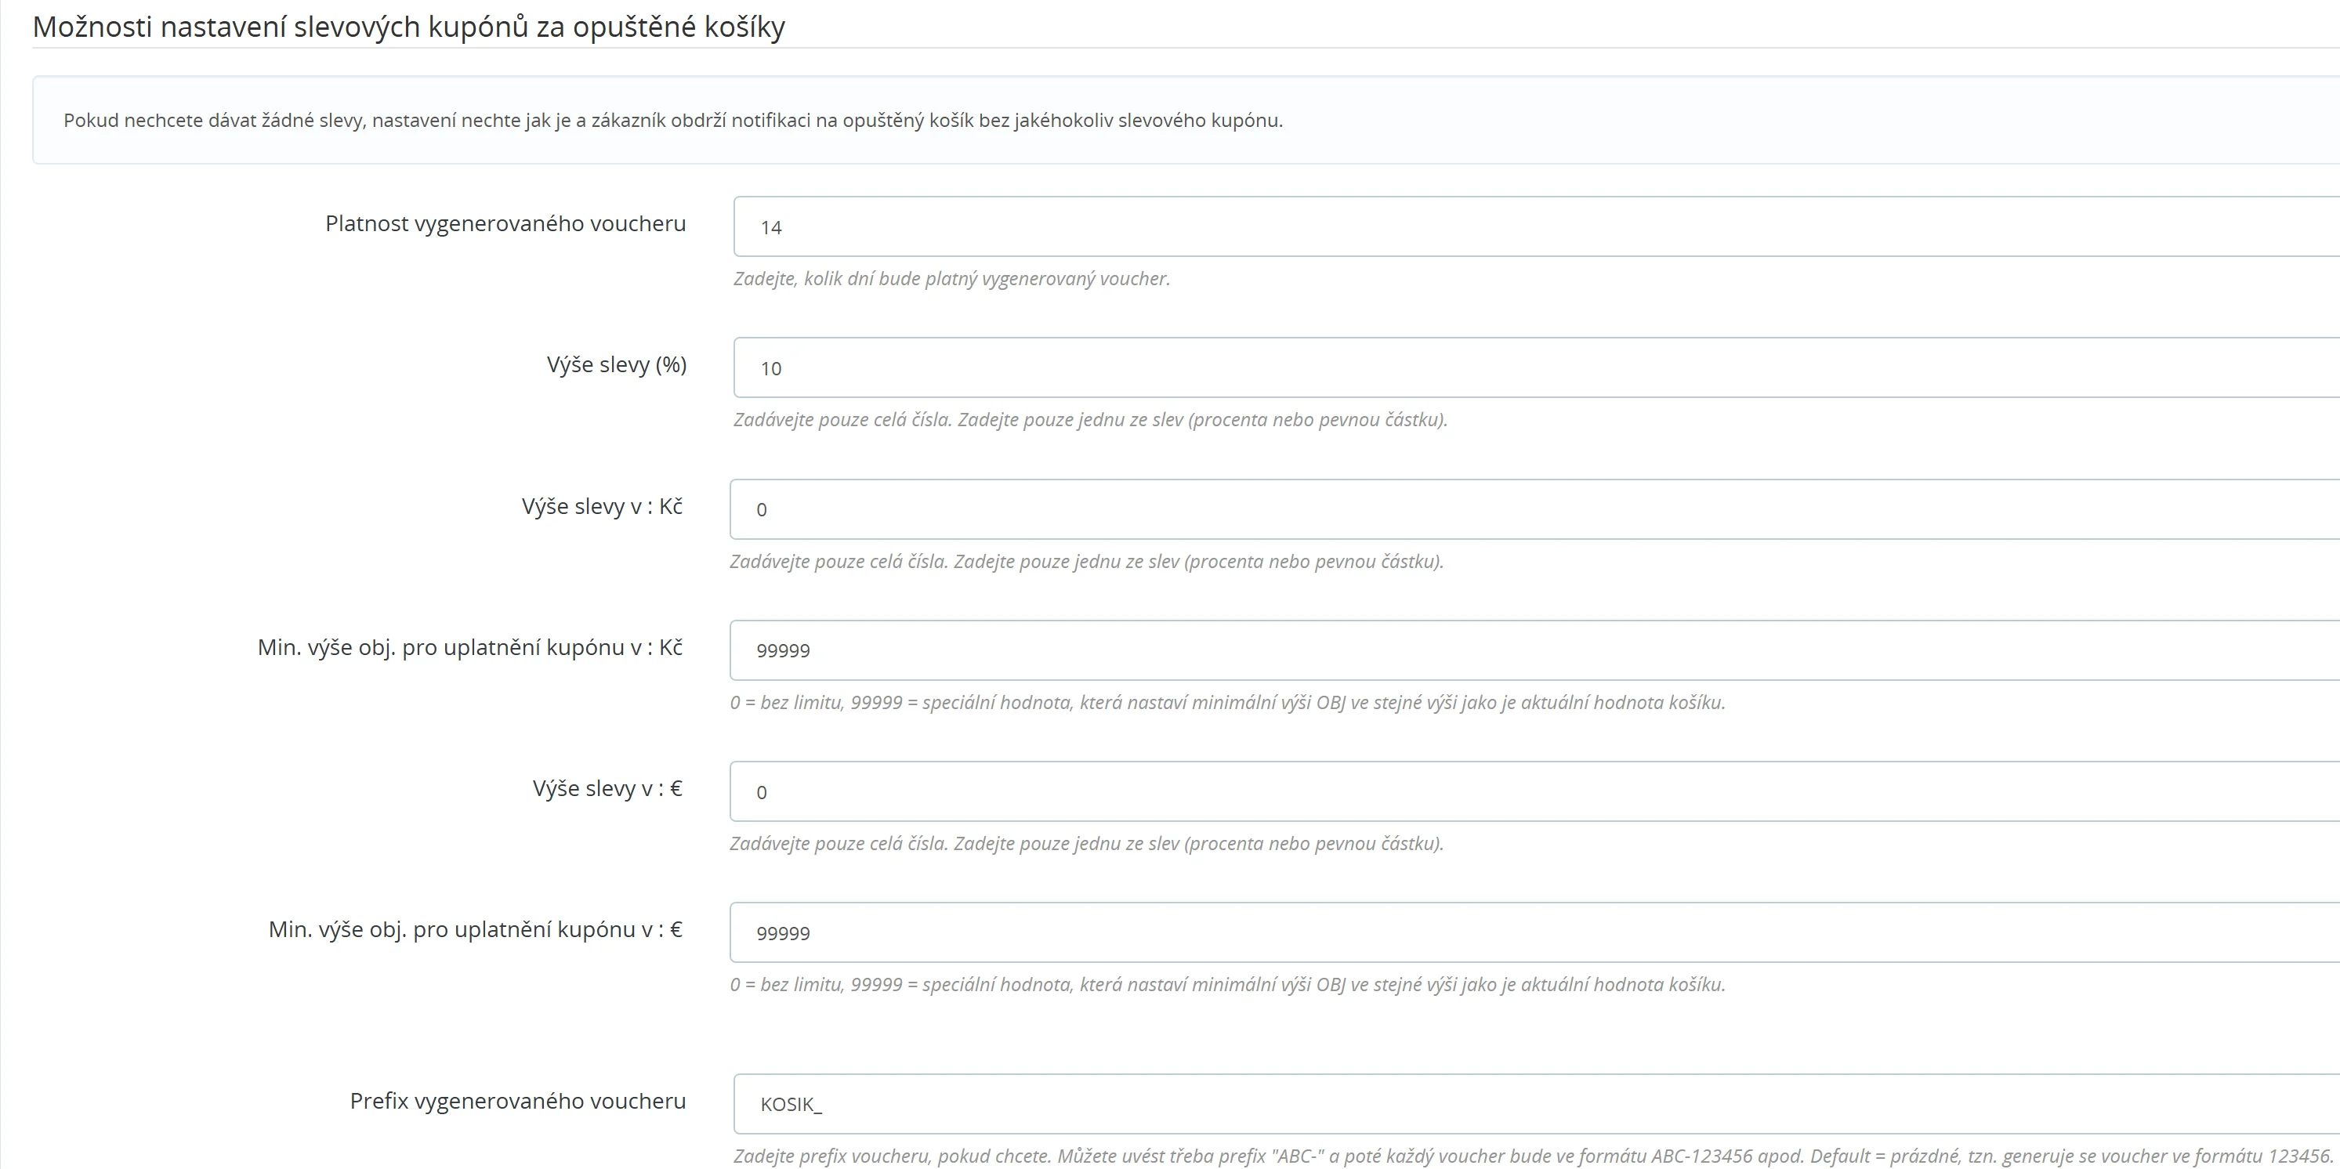Click the info notice starting with Pokud nechcete
Viewport: 2340px width, 1169px height.
[672, 121]
